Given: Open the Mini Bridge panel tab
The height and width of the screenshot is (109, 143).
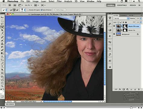Looking at the screenshot, I should pyautogui.click(x=10, y=104).
